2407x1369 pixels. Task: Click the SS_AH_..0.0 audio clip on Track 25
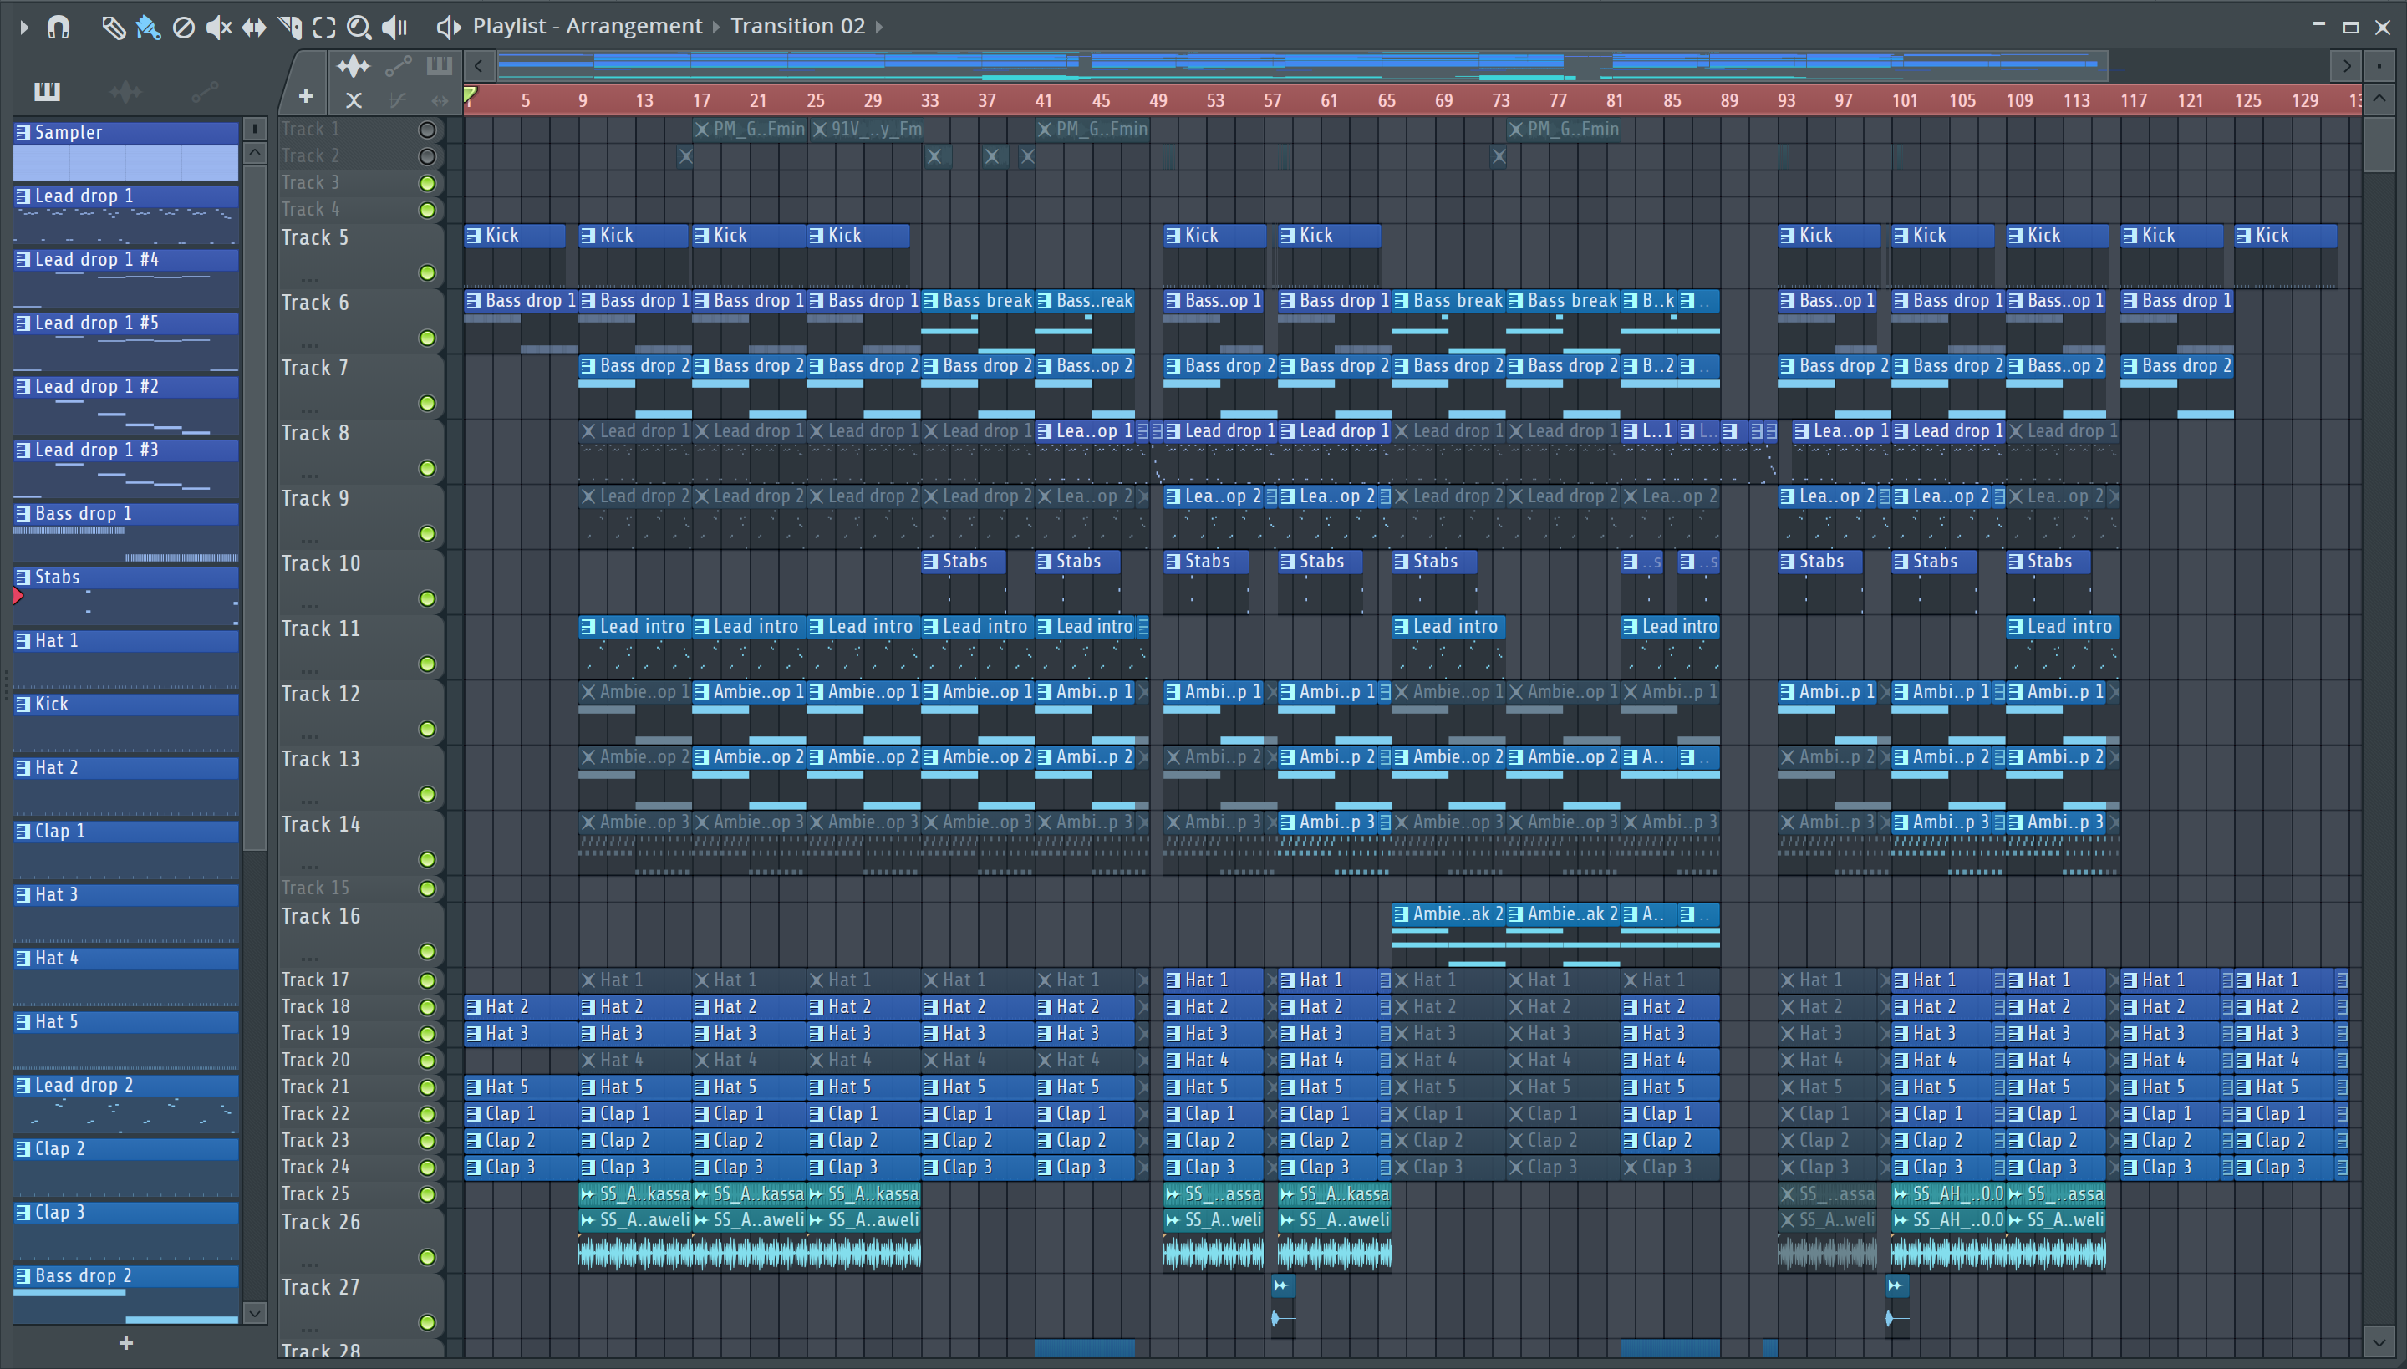[x=1948, y=1194]
